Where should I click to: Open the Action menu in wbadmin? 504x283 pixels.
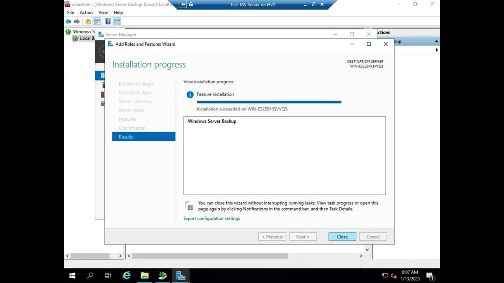click(86, 13)
